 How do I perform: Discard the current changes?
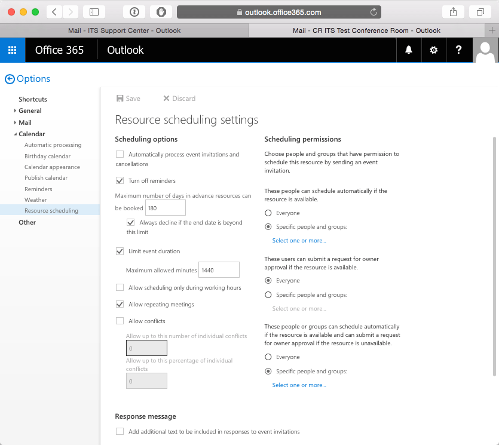pyautogui.click(x=179, y=98)
